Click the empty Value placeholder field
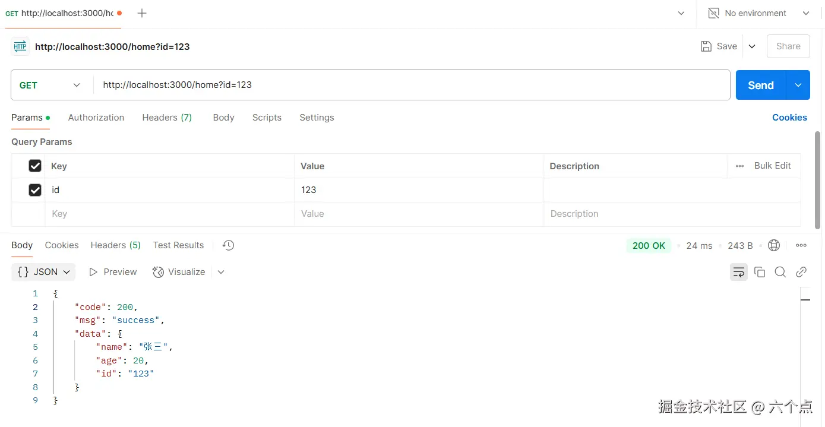This screenshot has width=825, height=427. (x=419, y=214)
